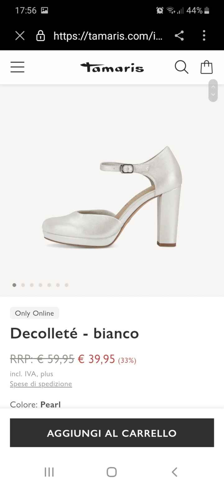Select the last image carousel dot
Viewport: 224px width, 487px height.
[67, 285]
